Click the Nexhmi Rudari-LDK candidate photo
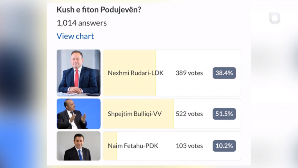Screen dimensions: 298x168 [79, 73]
